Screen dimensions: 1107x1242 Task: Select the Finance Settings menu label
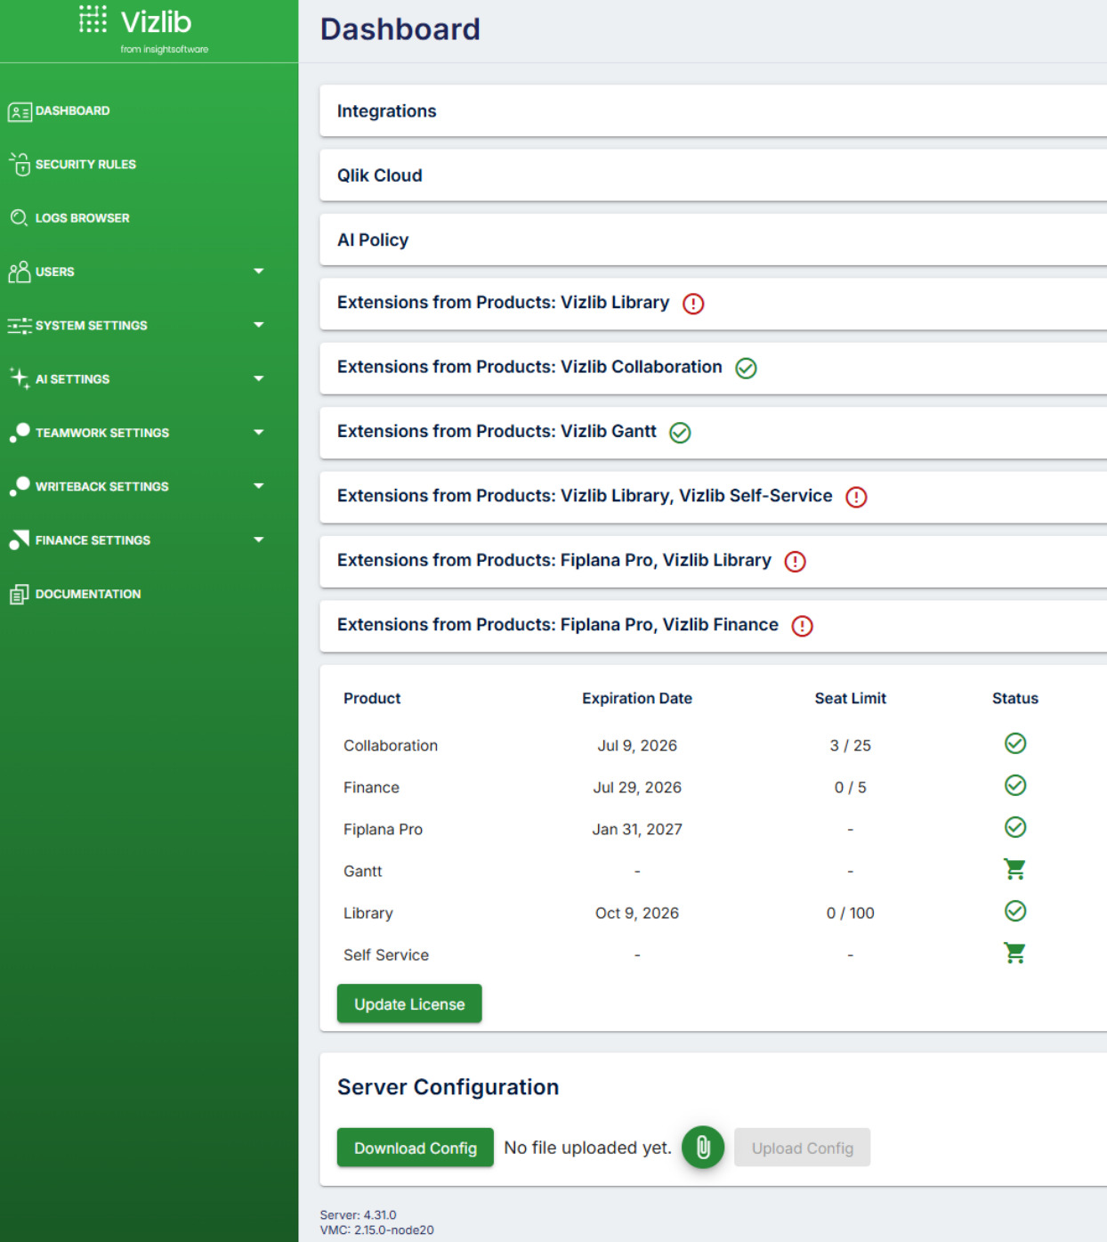pyautogui.click(x=93, y=540)
